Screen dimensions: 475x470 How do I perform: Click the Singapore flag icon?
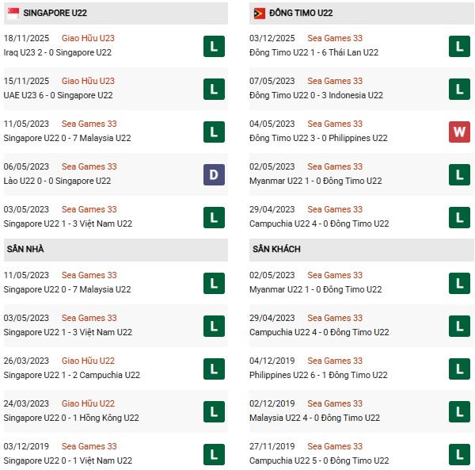click(x=12, y=13)
